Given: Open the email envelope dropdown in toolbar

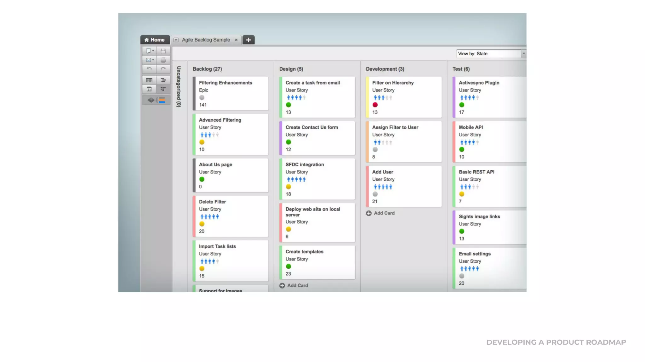Looking at the screenshot, I should [x=150, y=60].
